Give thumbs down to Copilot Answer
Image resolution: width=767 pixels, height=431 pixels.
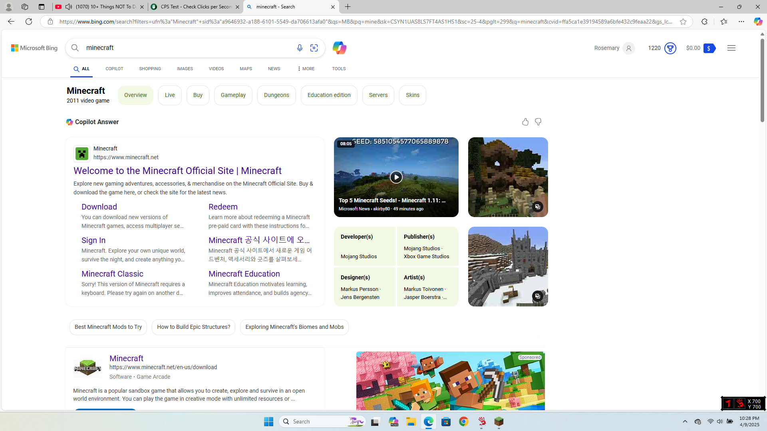point(538,122)
